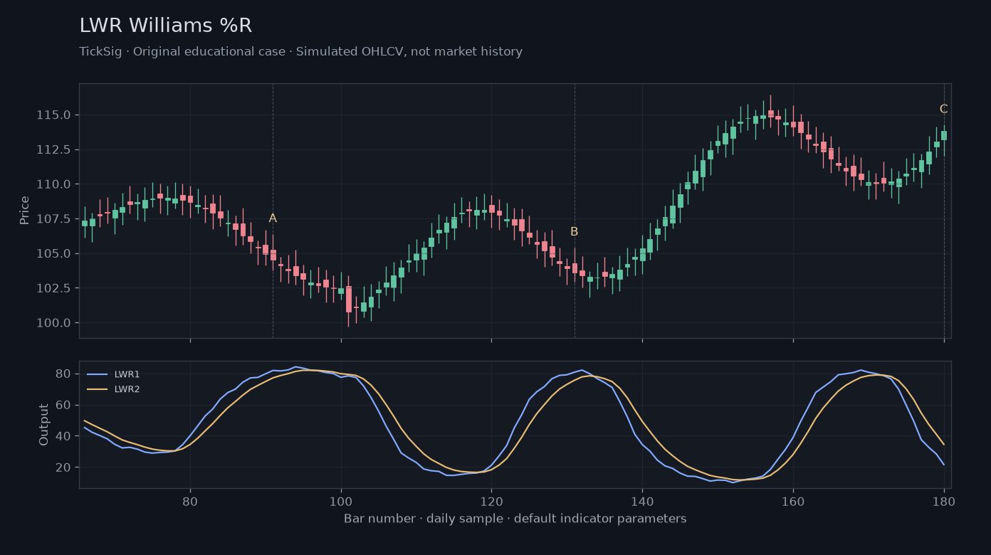991x555 pixels.
Task: Select marker C on price chart
Action: click(943, 109)
